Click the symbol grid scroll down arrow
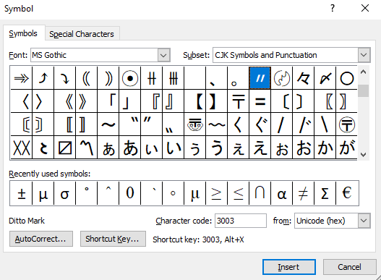This screenshot has width=381, height=280. pyautogui.click(x=363, y=155)
